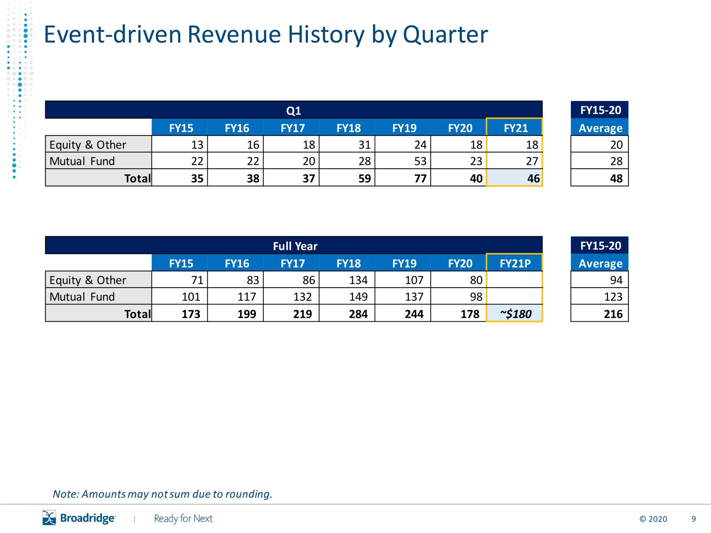Click the © 2020 copyright text
711x533 pixels.
click(x=653, y=519)
